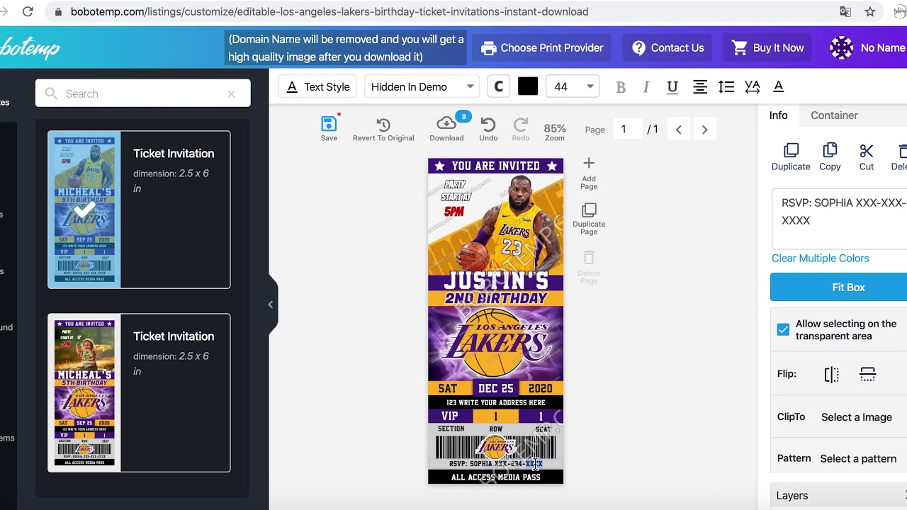907x510 pixels.
Task: Select YOU ARE INVITED header text
Action: pyautogui.click(x=495, y=166)
